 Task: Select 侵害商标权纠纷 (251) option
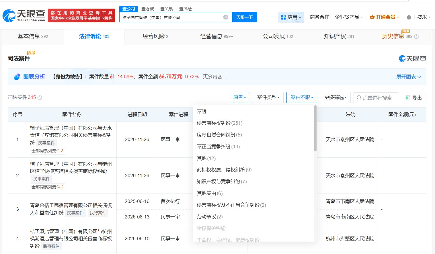(x=220, y=123)
